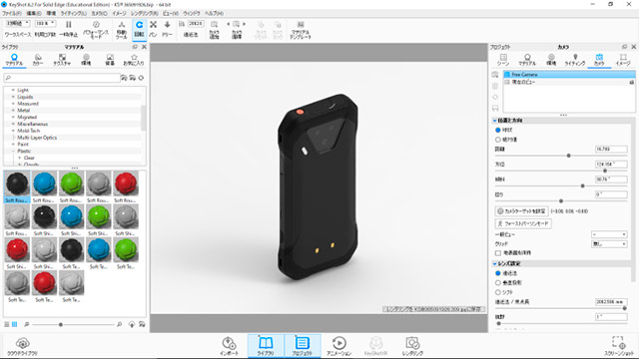Open the Lighting (ライティング) menu
Screen dimensions: 639x359
pyautogui.click(x=73, y=13)
